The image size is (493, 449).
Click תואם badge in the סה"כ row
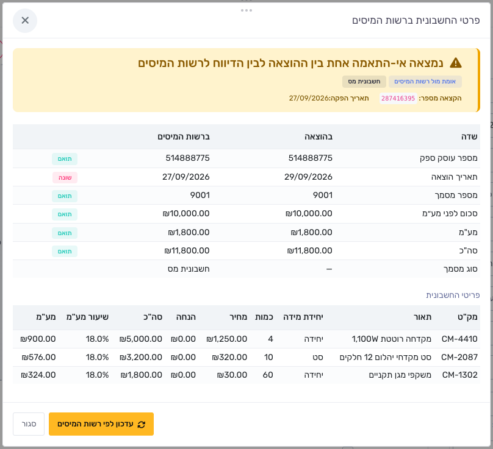[x=65, y=251]
